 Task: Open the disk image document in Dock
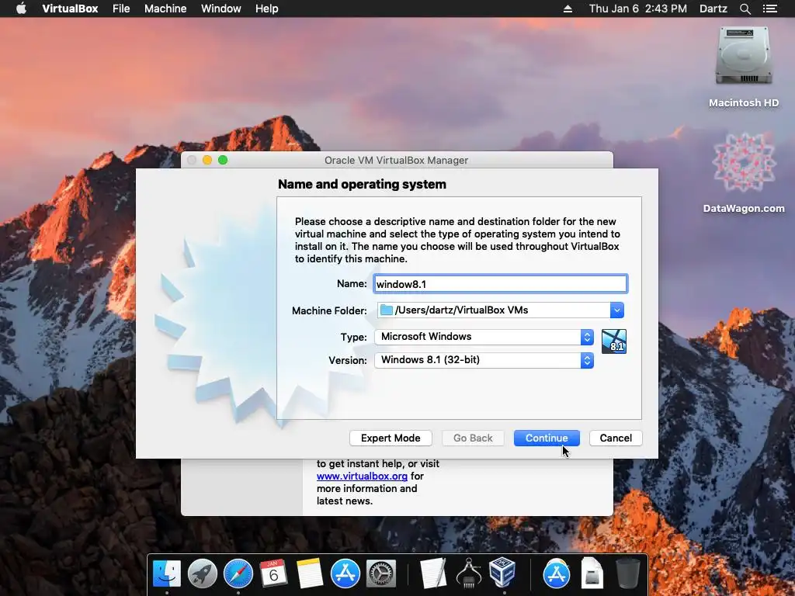(592, 573)
